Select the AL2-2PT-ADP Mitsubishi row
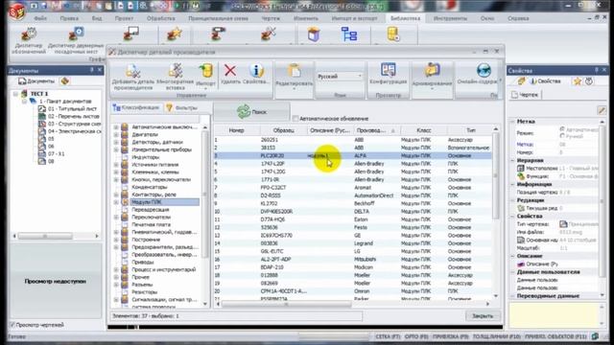The image size is (614, 345). pos(352,259)
